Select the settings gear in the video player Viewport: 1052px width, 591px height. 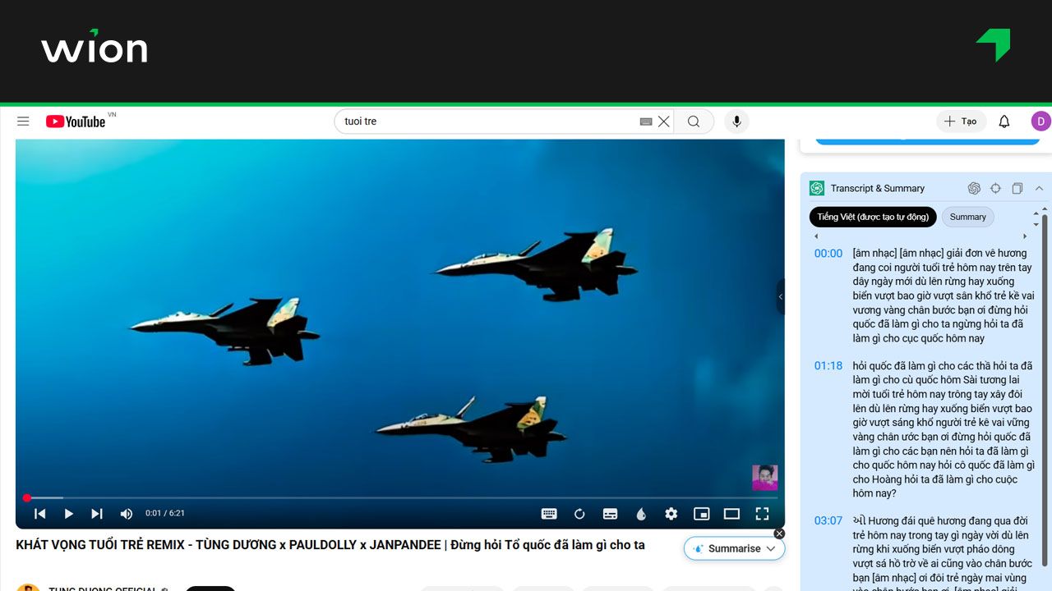pos(671,513)
